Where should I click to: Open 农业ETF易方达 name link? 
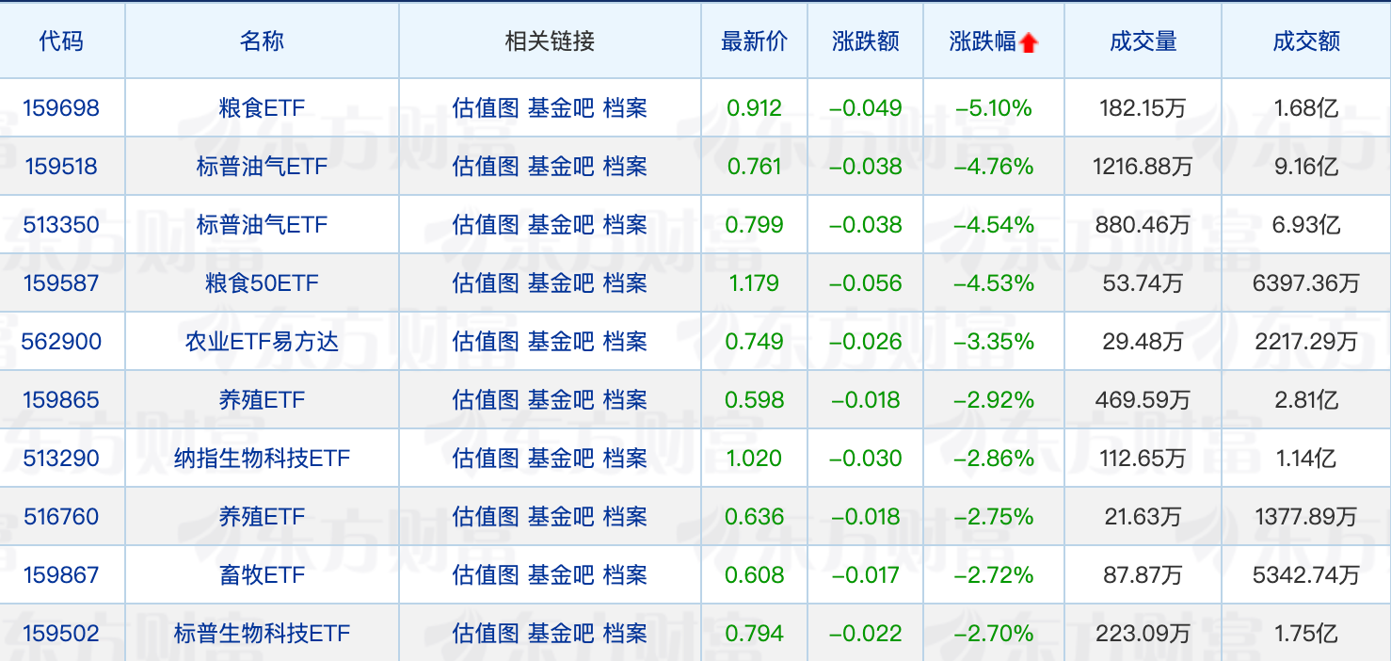(262, 342)
